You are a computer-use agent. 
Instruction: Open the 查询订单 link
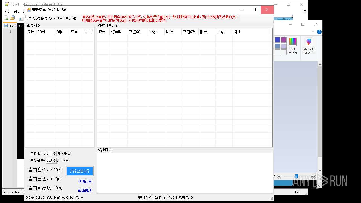(85, 181)
